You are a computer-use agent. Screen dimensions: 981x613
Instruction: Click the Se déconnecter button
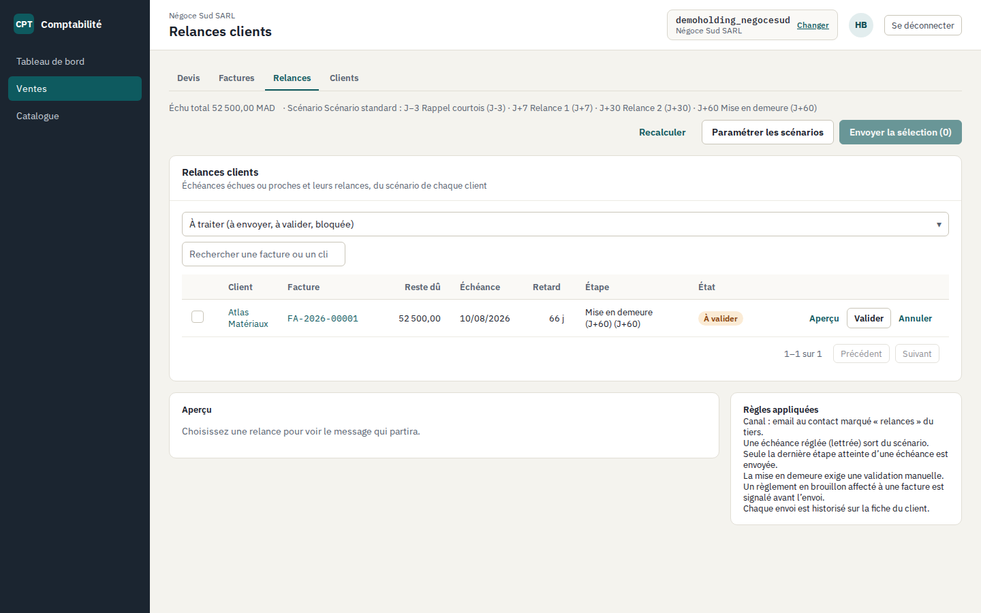tap(923, 25)
